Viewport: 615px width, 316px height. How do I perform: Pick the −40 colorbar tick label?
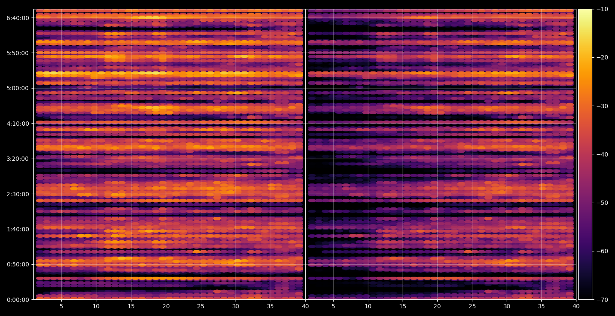(x=602, y=154)
